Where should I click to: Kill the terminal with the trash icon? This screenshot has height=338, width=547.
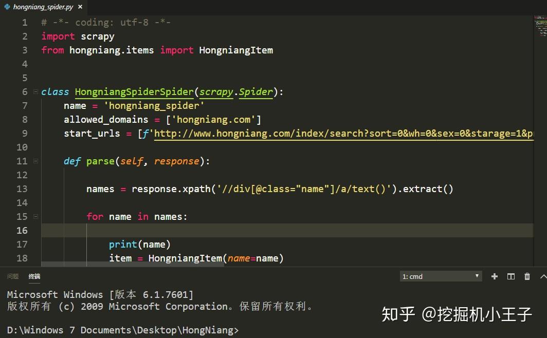pos(527,276)
